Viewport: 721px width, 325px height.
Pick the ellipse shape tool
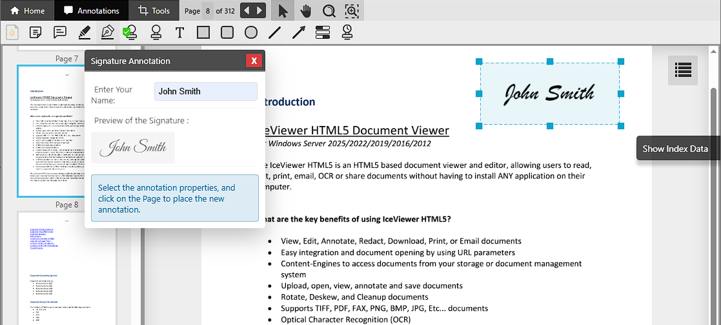click(x=251, y=32)
